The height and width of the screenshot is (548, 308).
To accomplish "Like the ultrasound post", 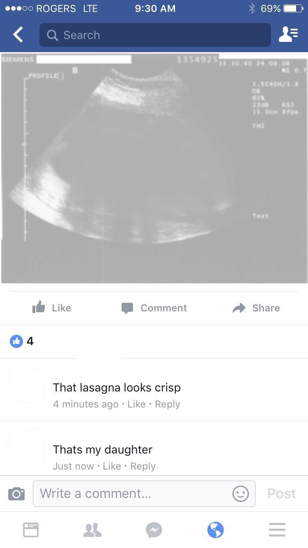I will (52, 308).
